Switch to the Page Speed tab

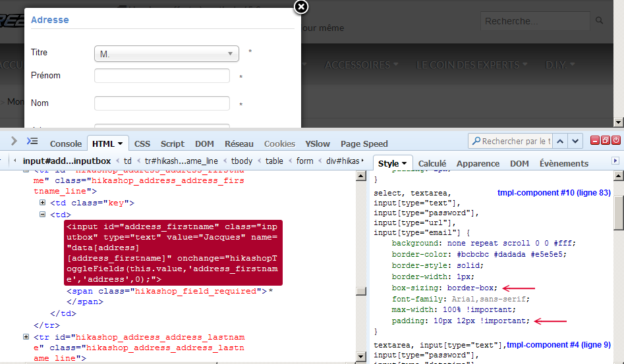[364, 144]
